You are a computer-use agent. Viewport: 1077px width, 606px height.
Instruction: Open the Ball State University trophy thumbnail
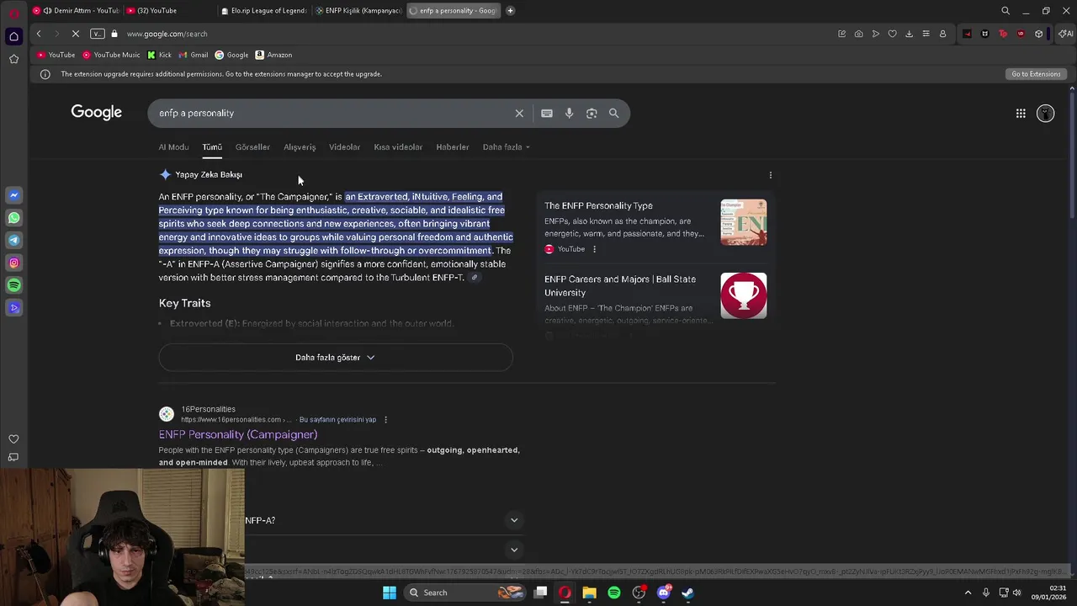(x=744, y=295)
